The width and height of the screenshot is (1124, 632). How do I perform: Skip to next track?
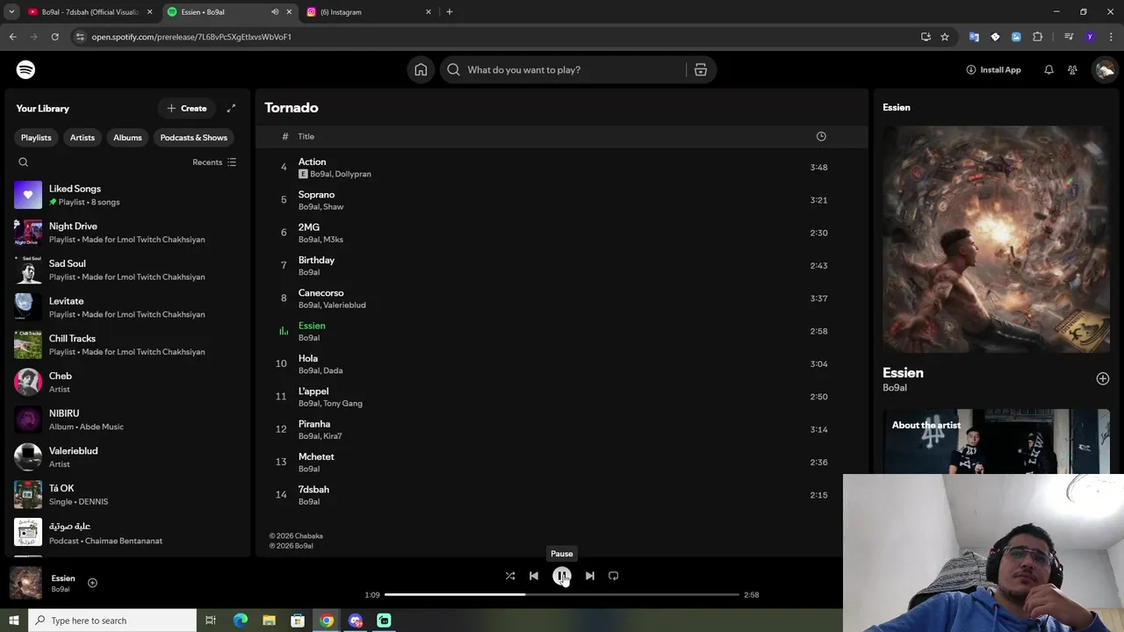pyautogui.click(x=590, y=576)
